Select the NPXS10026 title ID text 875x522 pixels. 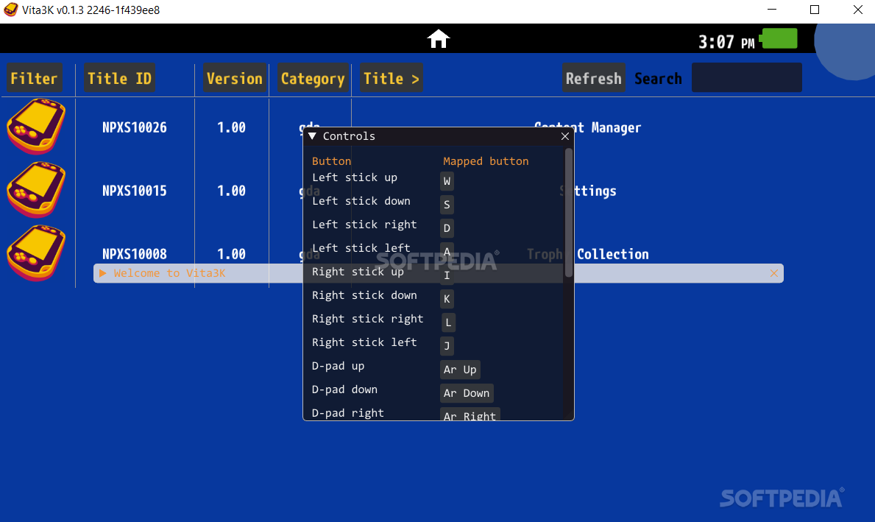click(135, 128)
